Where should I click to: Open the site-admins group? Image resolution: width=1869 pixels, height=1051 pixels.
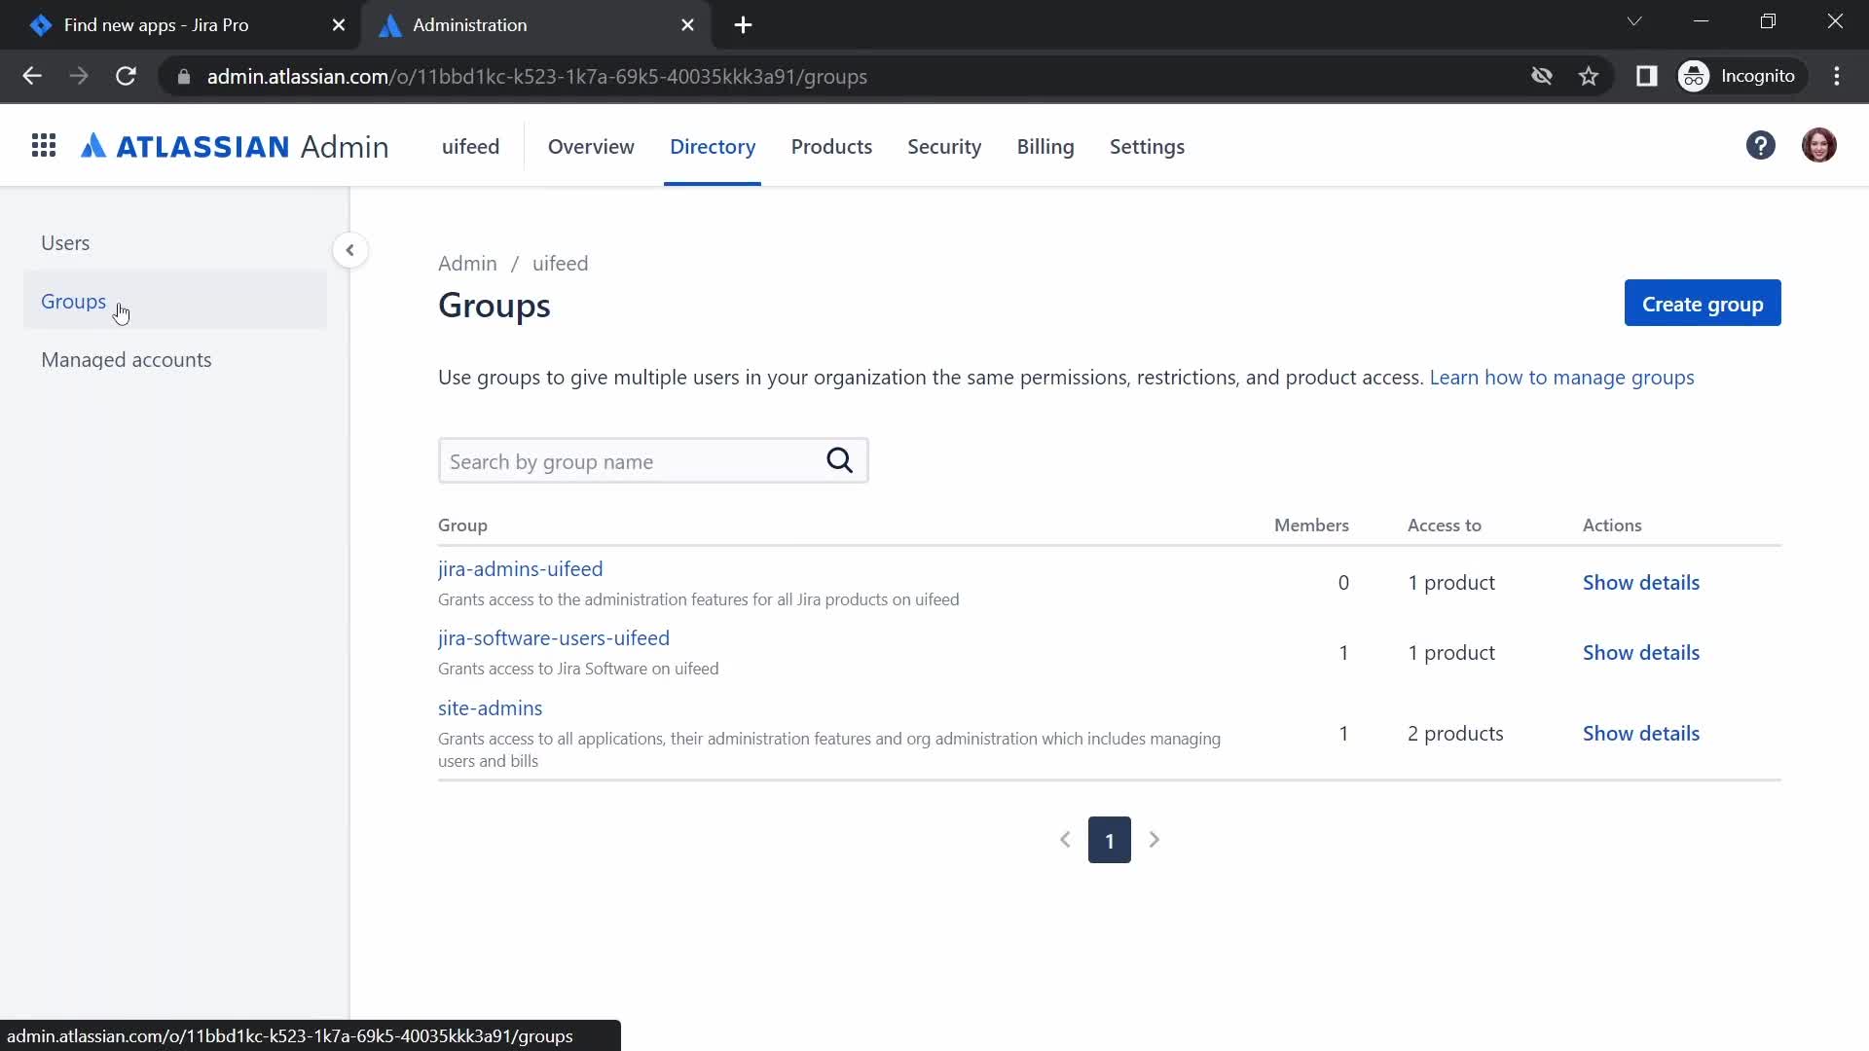pyautogui.click(x=490, y=708)
